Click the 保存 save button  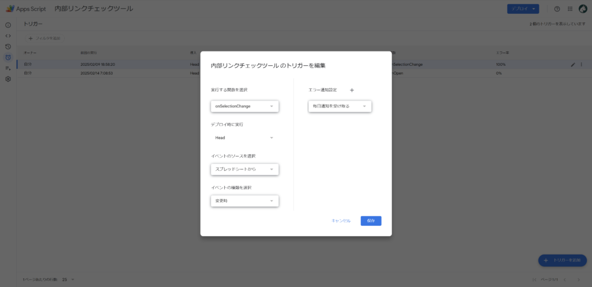point(371,221)
